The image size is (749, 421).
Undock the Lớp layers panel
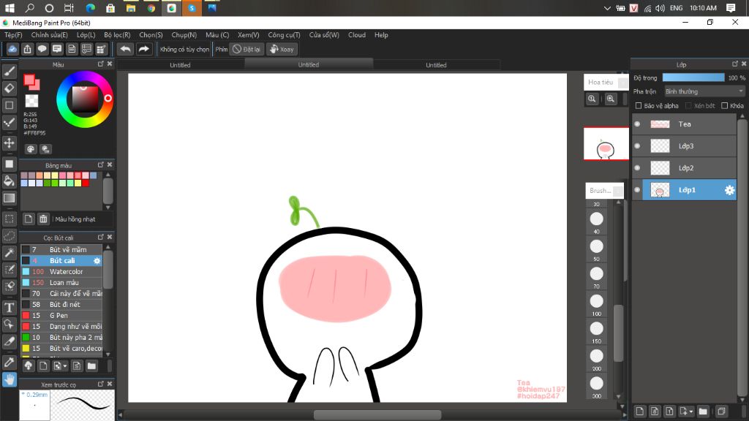[x=734, y=64]
